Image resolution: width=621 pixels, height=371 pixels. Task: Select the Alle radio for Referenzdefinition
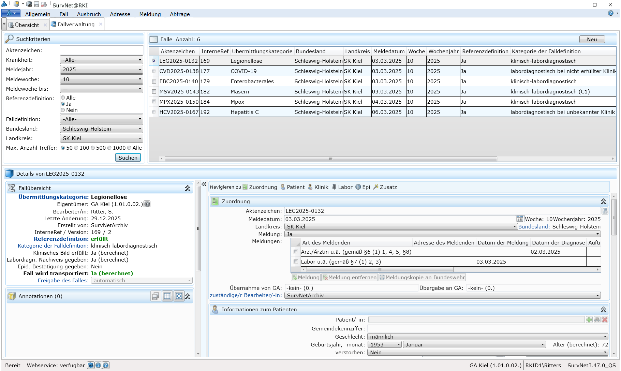pyautogui.click(x=63, y=98)
